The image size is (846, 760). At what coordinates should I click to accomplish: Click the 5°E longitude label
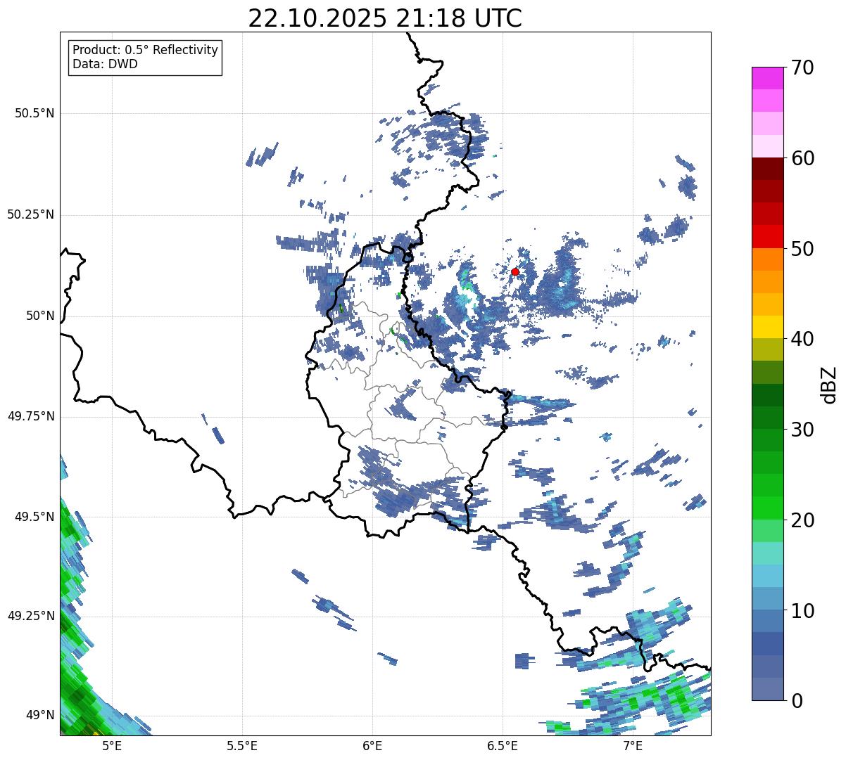112,746
